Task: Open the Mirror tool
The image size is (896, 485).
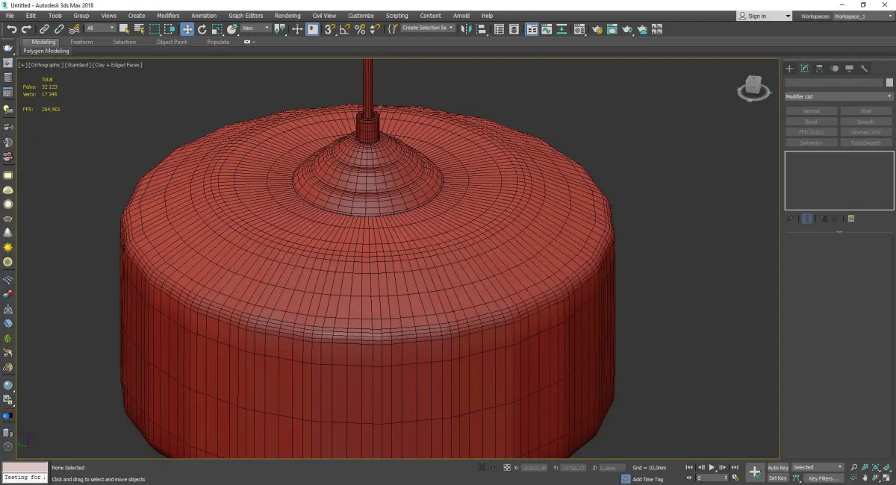Action: [x=467, y=29]
